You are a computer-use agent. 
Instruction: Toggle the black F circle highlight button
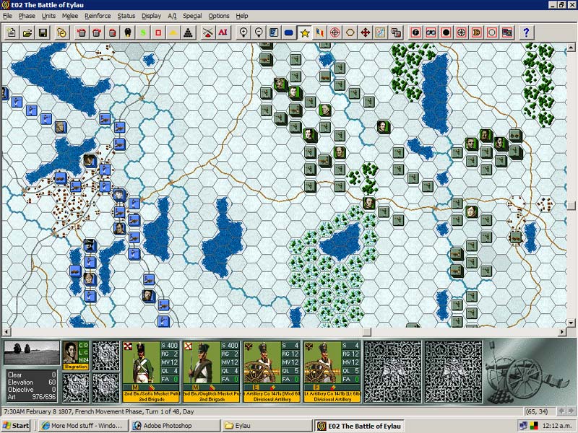click(416, 32)
